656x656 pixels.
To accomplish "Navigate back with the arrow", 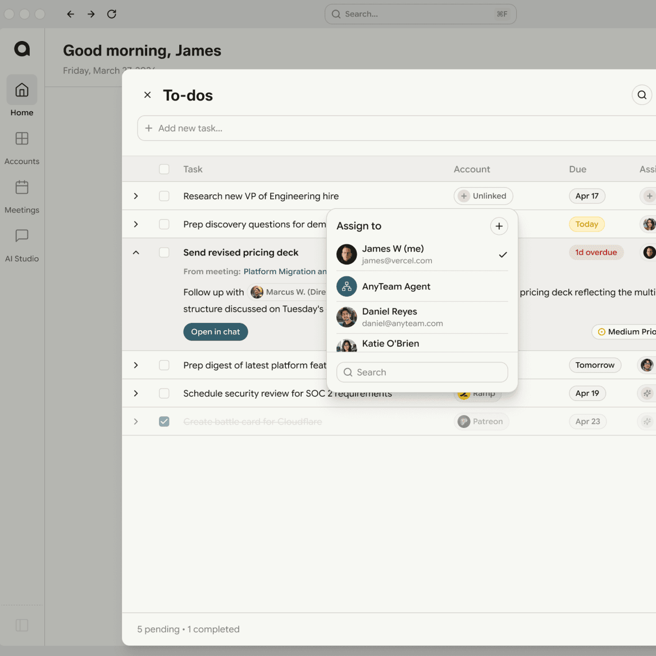I will (x=70, y=13).
